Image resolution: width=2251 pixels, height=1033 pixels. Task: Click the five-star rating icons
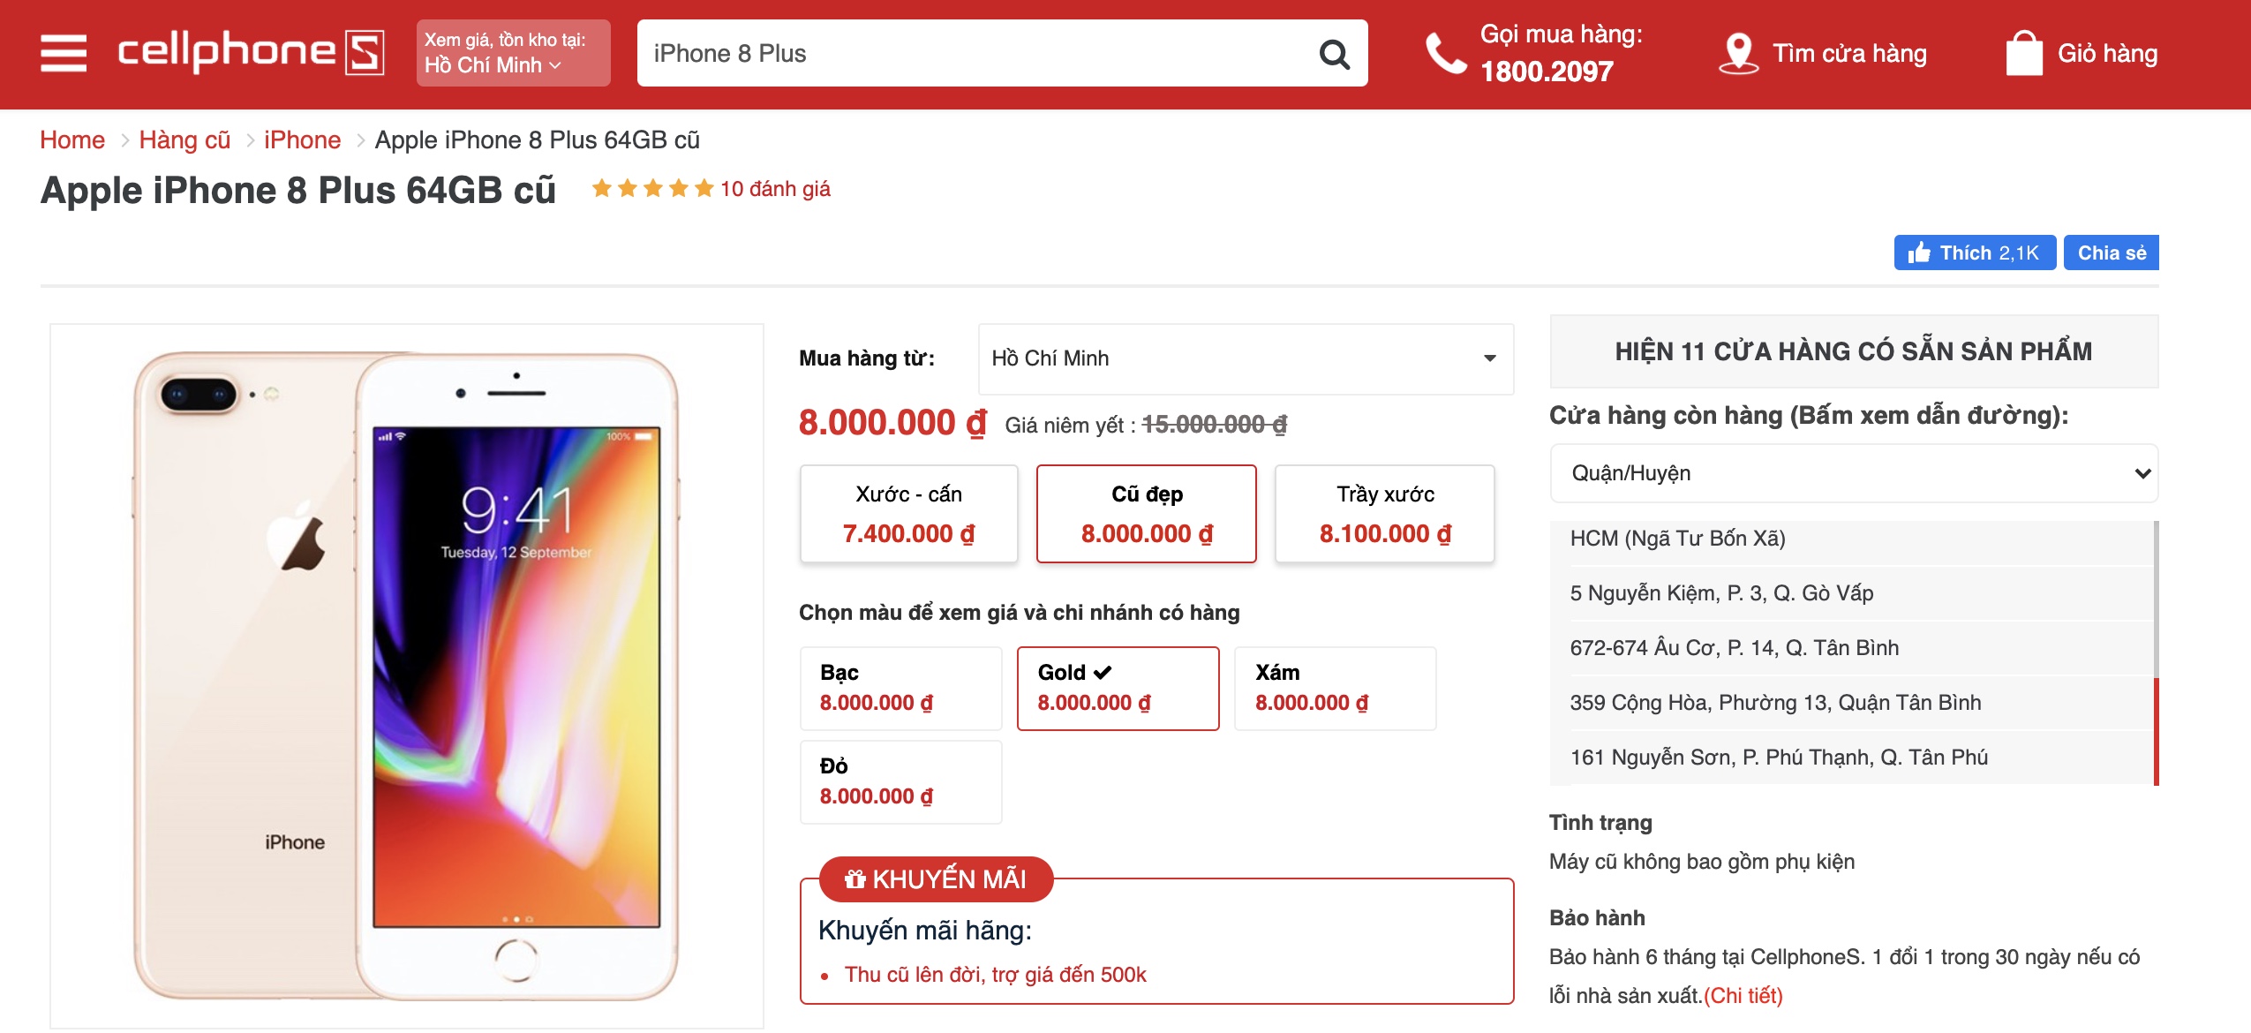[652, 188]
